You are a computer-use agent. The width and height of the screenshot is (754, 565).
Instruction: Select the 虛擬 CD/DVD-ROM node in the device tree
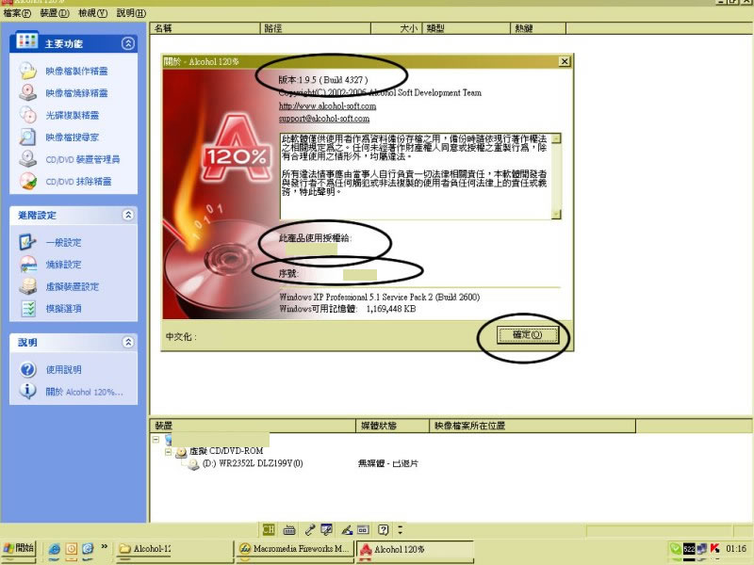point(226,451)
